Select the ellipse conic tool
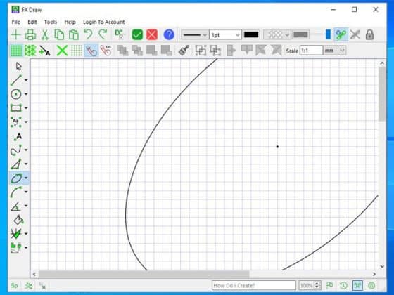The image size is (394, 295). (x=16, y=178)
